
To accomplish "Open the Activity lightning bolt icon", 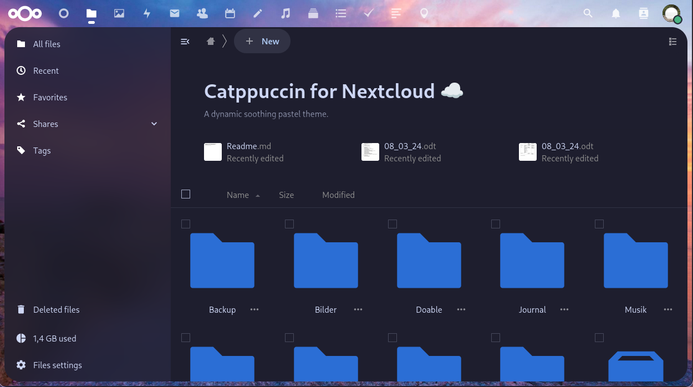I will pyautogui.click(x=147, y=13).
